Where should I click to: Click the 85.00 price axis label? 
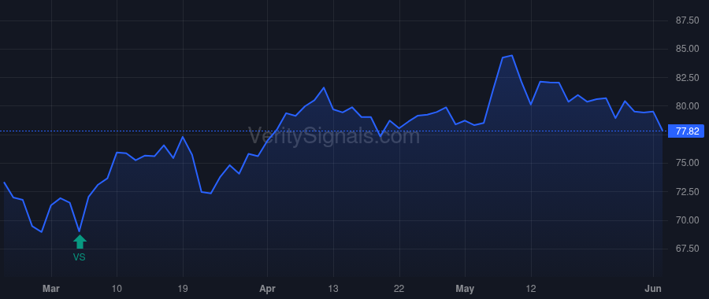(x=687, y=49)
